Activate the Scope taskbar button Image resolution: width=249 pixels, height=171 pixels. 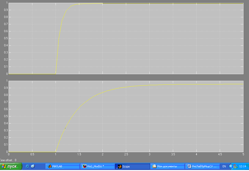click(x=133, y=166)
